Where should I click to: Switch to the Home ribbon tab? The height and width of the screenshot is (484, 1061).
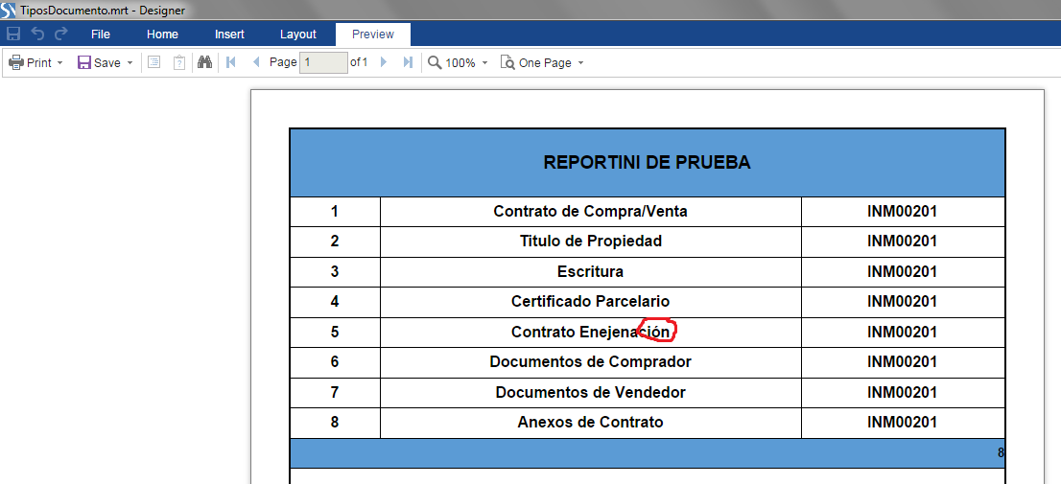tap(162, 35)
